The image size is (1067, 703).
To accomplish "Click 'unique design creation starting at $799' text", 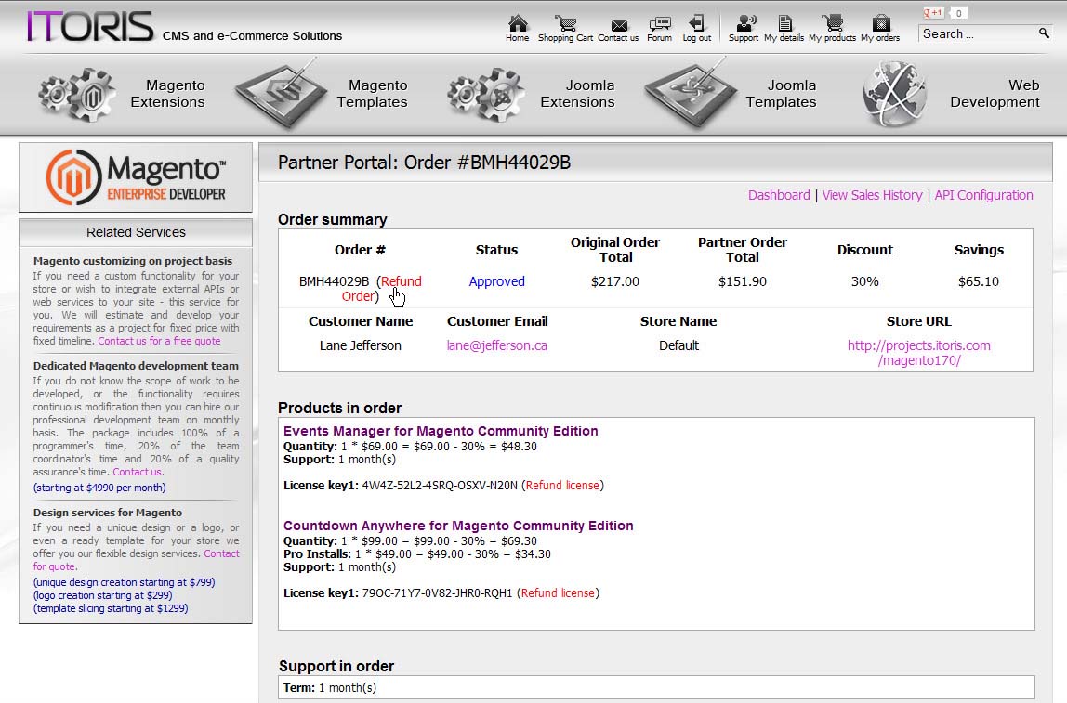I will coord(124,582).
